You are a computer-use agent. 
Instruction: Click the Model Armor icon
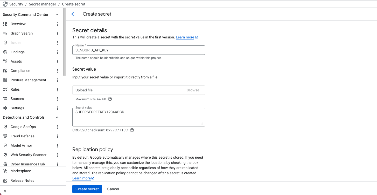pos(5,145)
